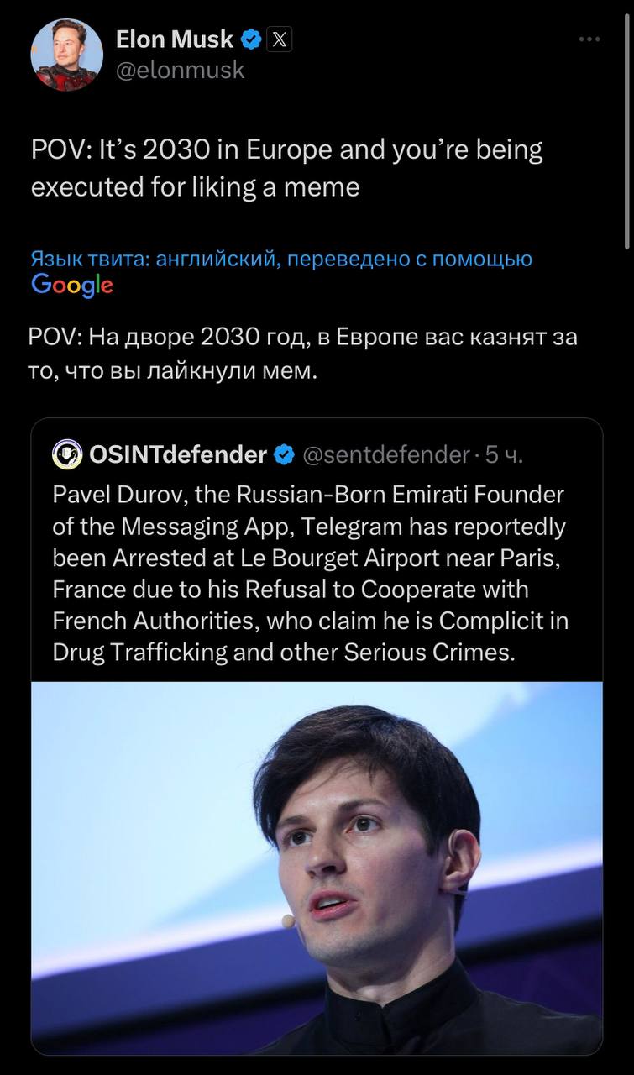634x1075 pixels.
Task: Click the verified badge next to OSINTdefender
Action: click(x=284, y=455)
